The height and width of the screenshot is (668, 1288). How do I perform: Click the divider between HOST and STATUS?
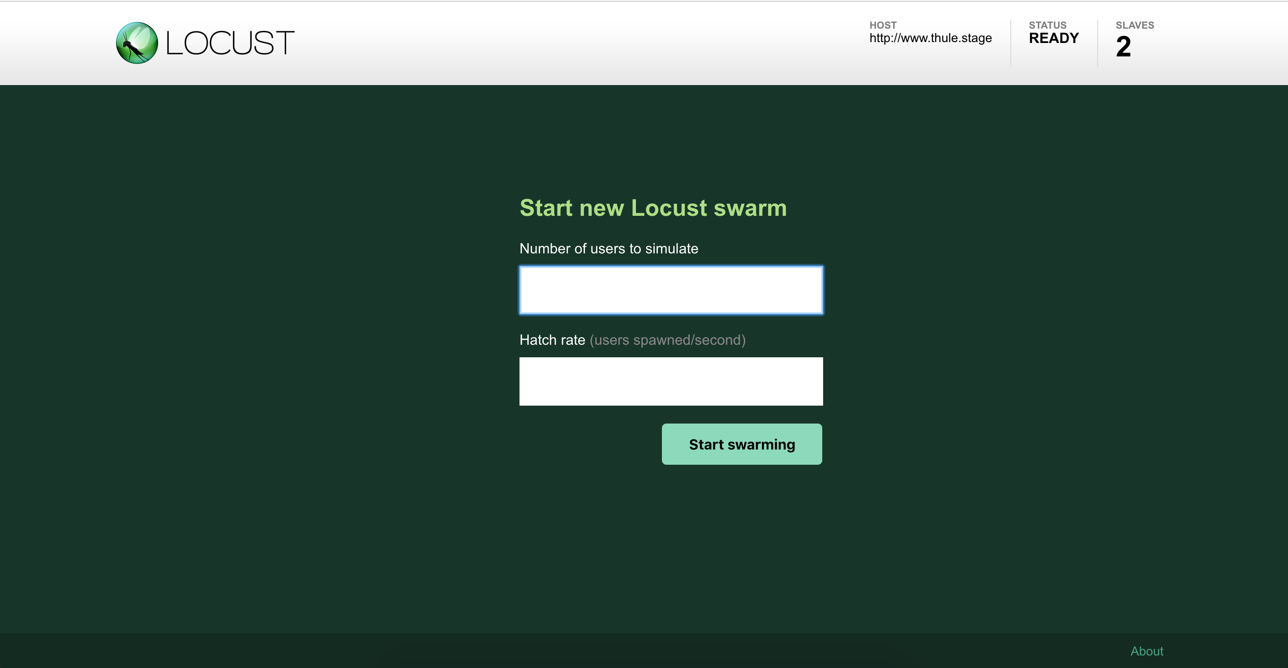tap(1010, 43)
